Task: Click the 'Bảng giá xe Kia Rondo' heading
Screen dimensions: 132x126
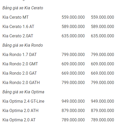Action: pos(23,45)
